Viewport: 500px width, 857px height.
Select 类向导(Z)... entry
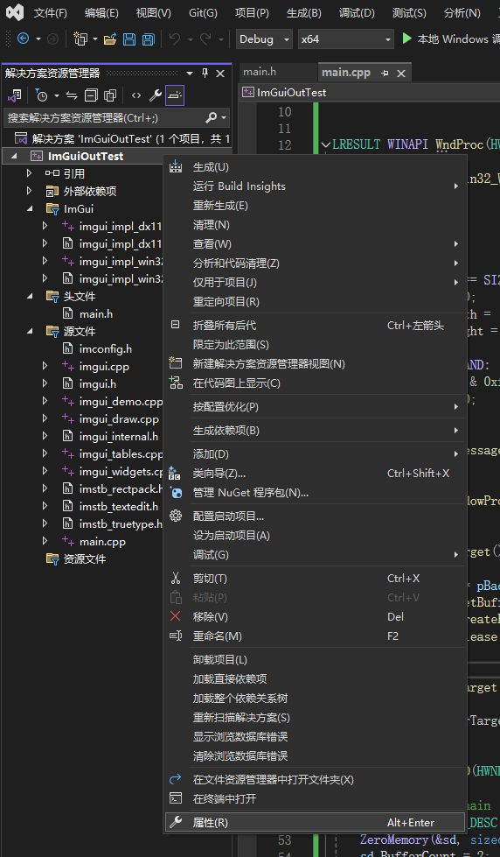[x=315, y=473]
